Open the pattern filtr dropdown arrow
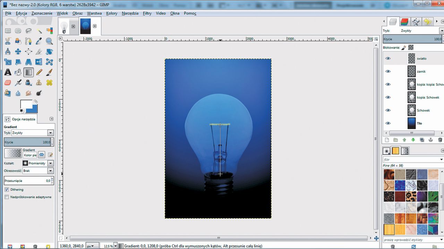Image resolution: width=444 pixels, height=249 pixels. pyautogui.click(x=442, y=160)
